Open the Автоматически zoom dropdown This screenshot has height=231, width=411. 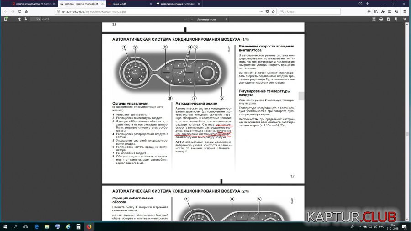212,19
